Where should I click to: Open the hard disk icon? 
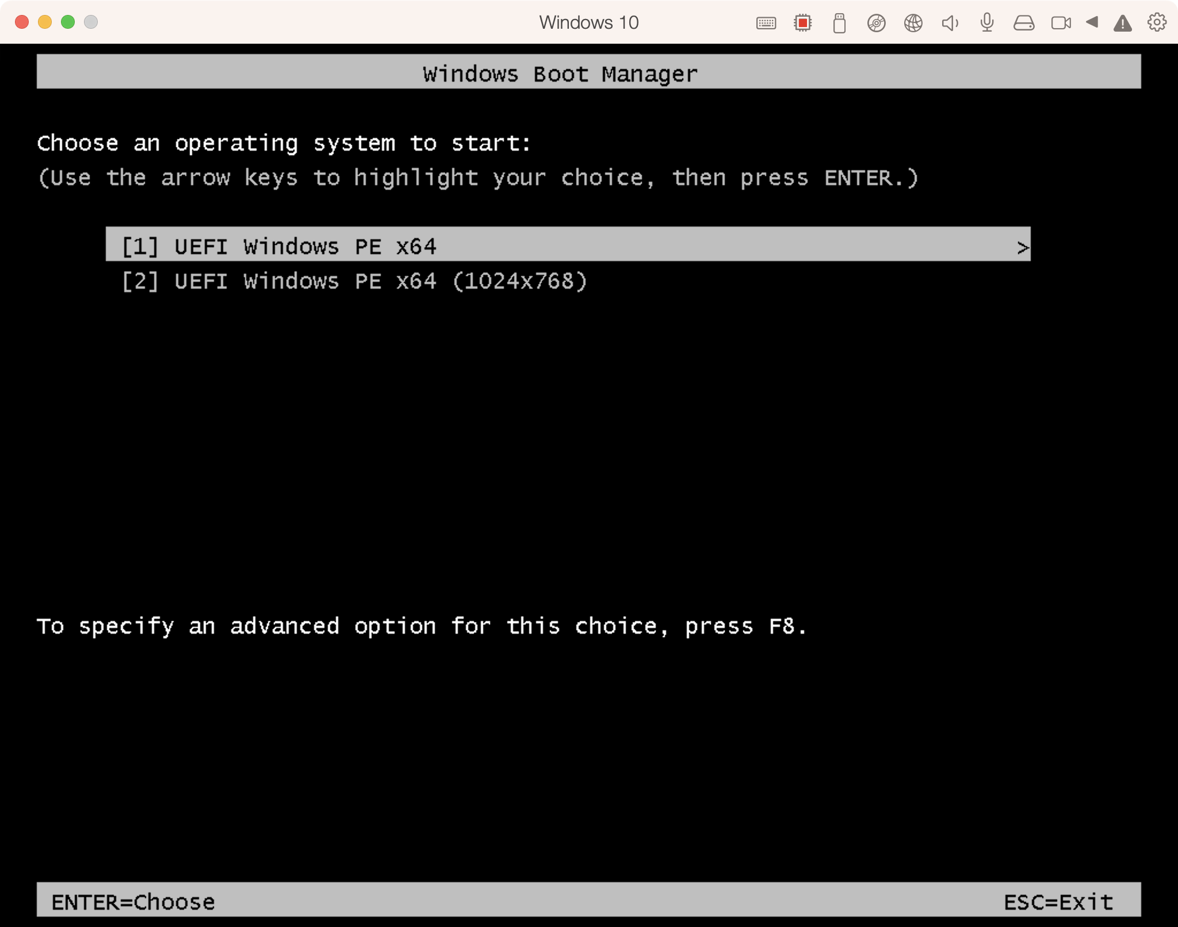(1024, 23)
